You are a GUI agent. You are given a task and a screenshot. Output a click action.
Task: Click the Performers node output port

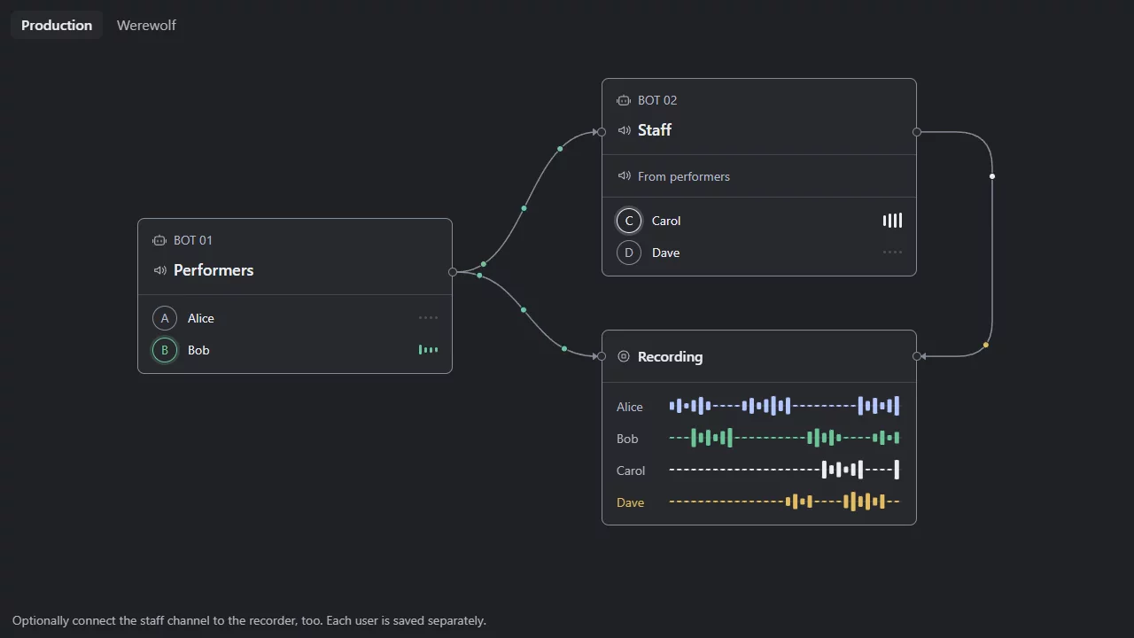pyautogui.click(x=453, y=272)
